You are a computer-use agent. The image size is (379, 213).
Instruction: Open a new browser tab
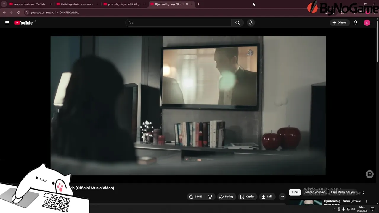coord(198,4)
